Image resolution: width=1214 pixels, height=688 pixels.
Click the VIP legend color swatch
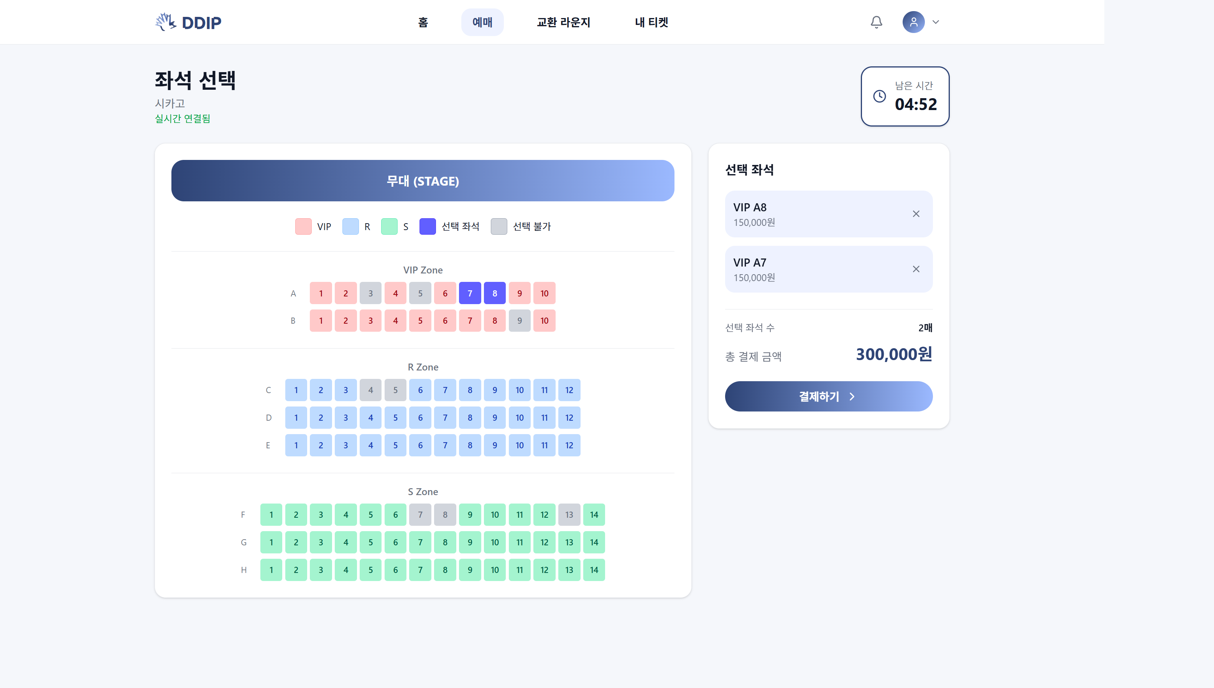[x=303, y=226]
